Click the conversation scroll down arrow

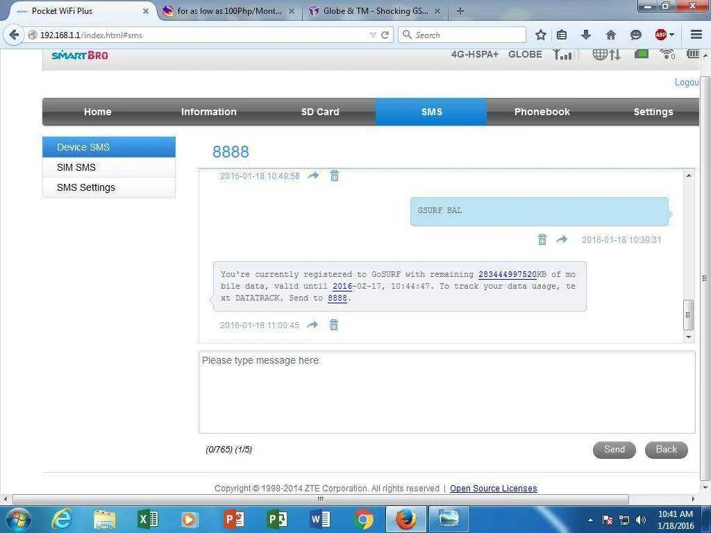[689, 337]
